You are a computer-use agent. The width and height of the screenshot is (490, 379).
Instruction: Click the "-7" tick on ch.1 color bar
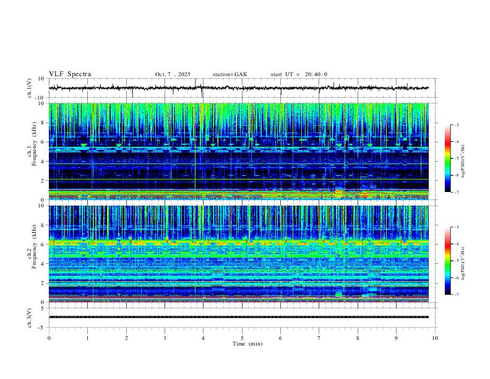456,192
